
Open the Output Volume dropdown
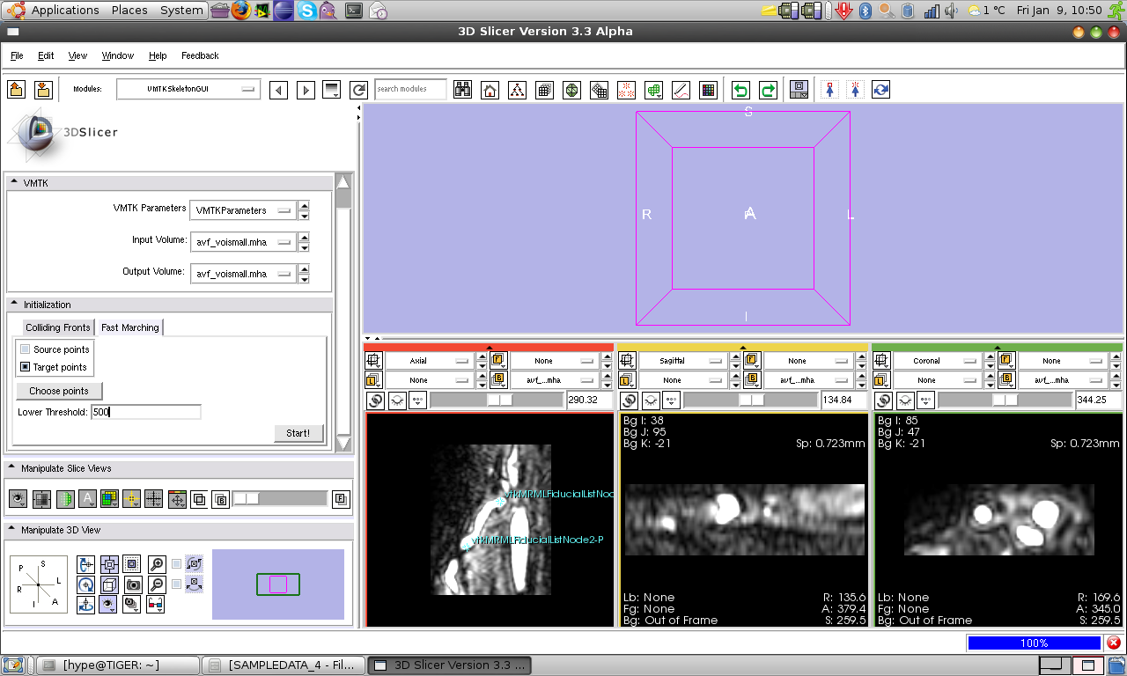pyautogui.click(x=243, y=274)
